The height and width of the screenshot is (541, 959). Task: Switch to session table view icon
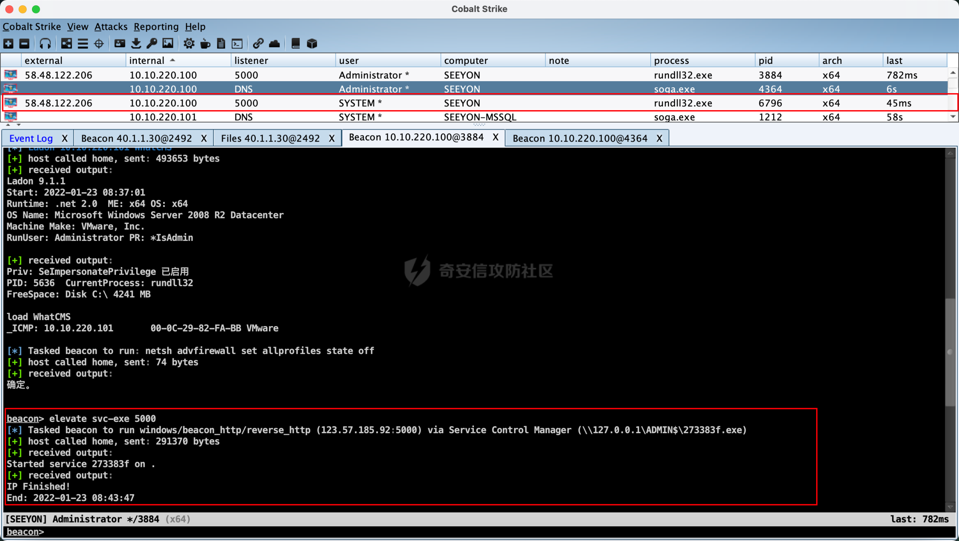(x=83, y=44)
